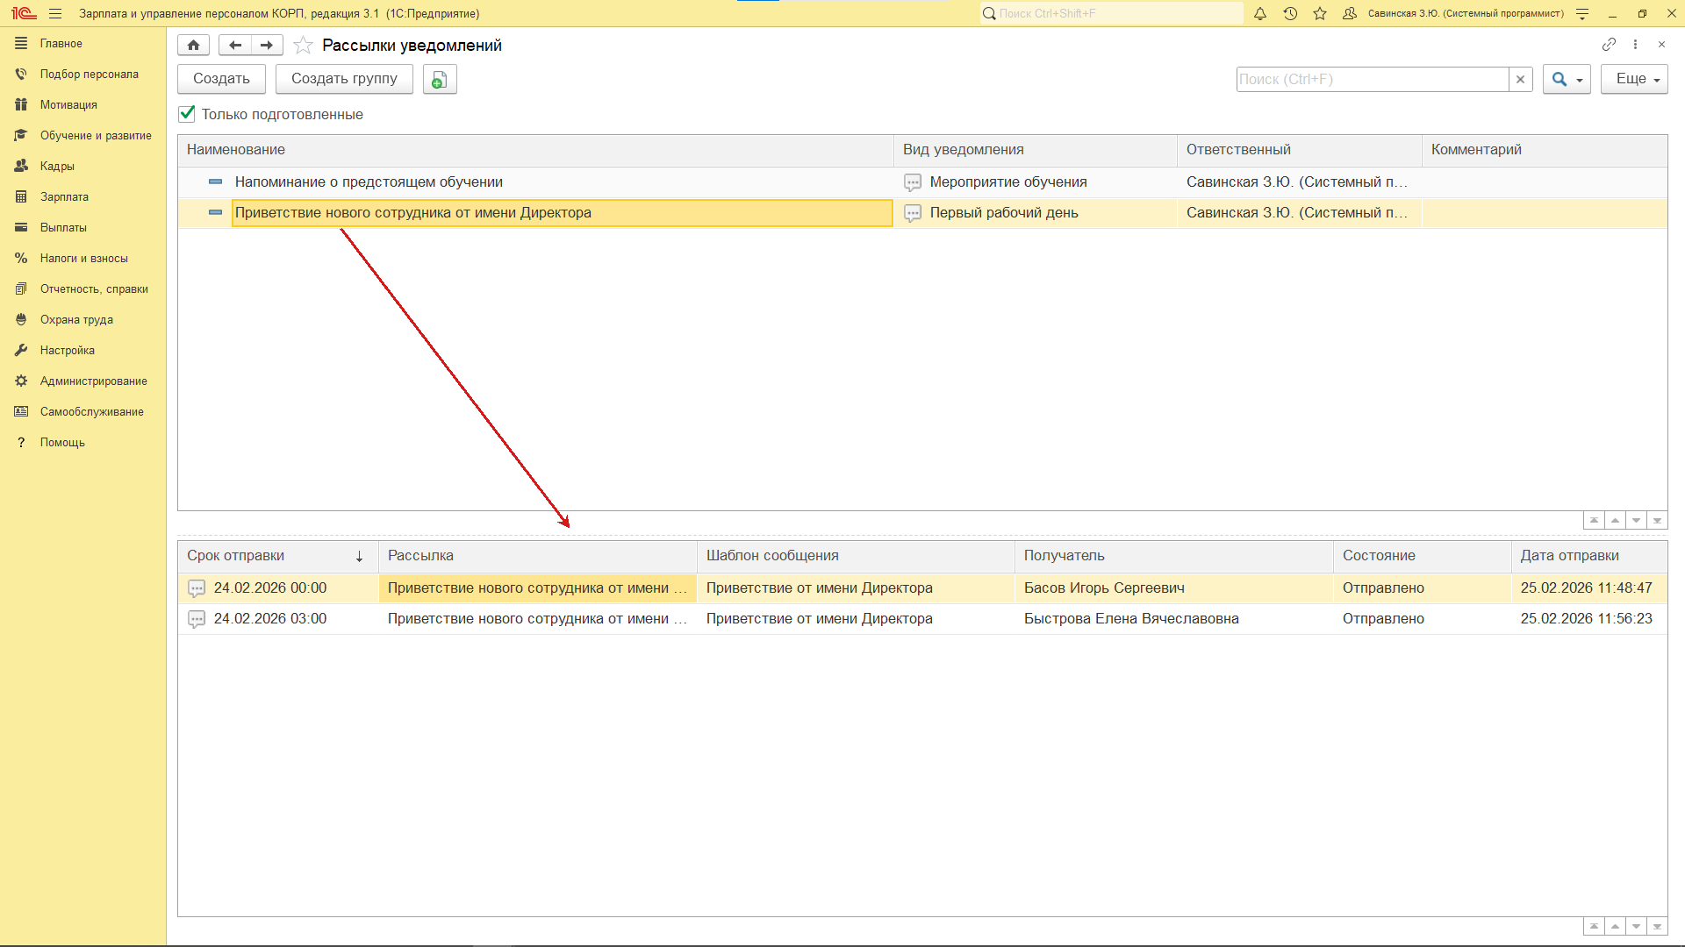
Task: Click the get link chain icon
Action: point(1609,45)
